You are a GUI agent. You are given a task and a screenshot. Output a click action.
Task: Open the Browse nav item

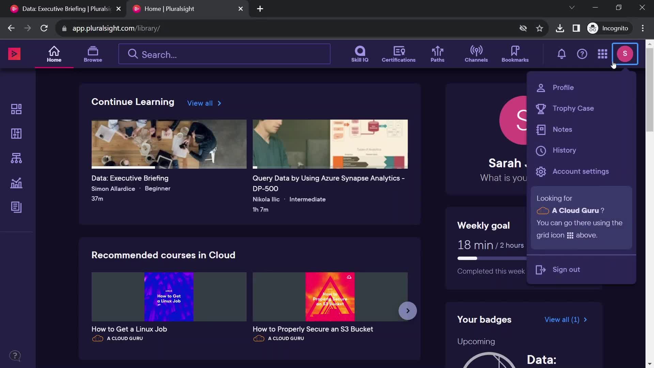[93, 54]
